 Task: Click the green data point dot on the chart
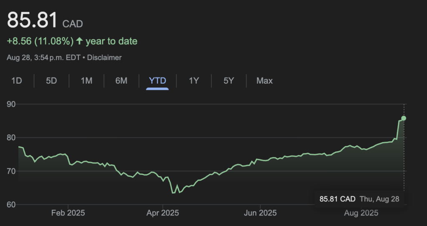tap(404, 118)
